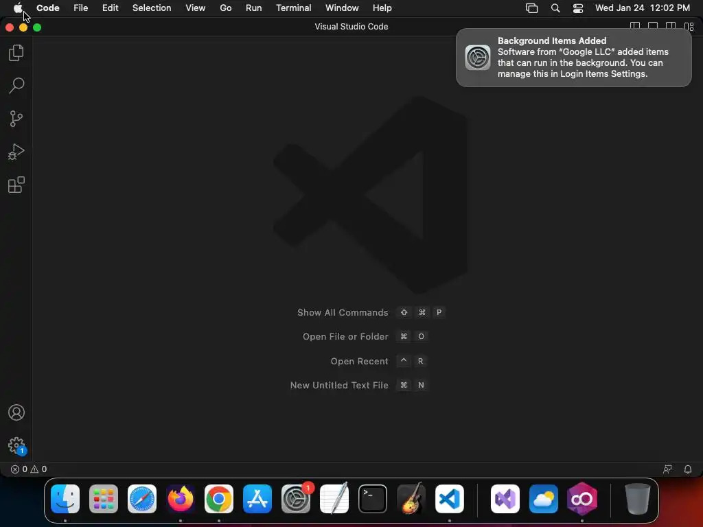Screen dimensions: 703x527
Task: Toggle the primary side bar layout button
Action: 635,26
